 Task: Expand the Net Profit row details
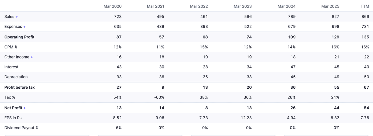[25, 108]
